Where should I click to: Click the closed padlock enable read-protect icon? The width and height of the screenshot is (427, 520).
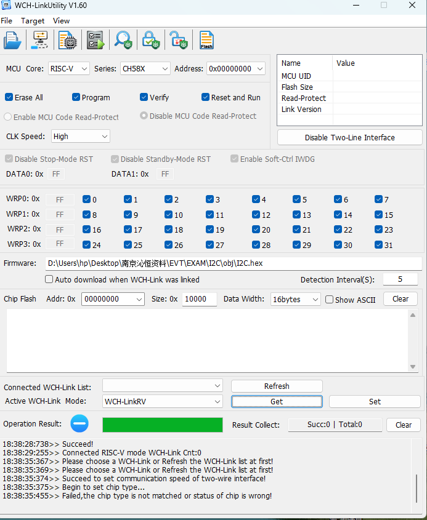click(x=151, y=41)
